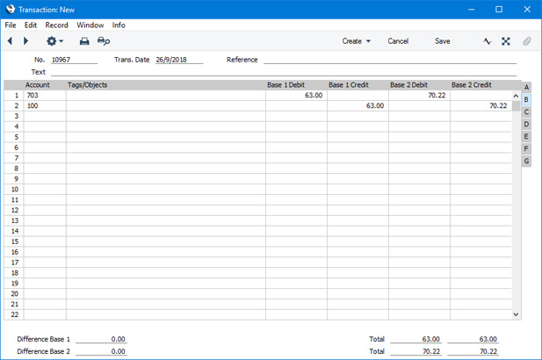Viewport: 542px width, 360px height.
Task: Click Difference Base 1 value field
Action: coord(101,339)
